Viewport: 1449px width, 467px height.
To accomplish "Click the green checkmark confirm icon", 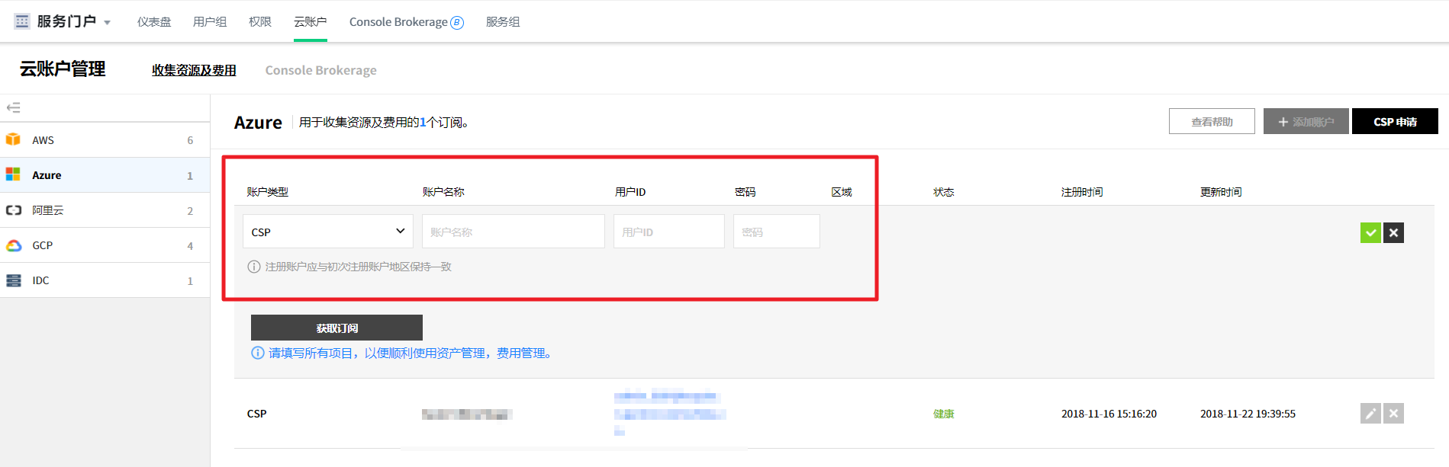I will [x=1370, y=232].
